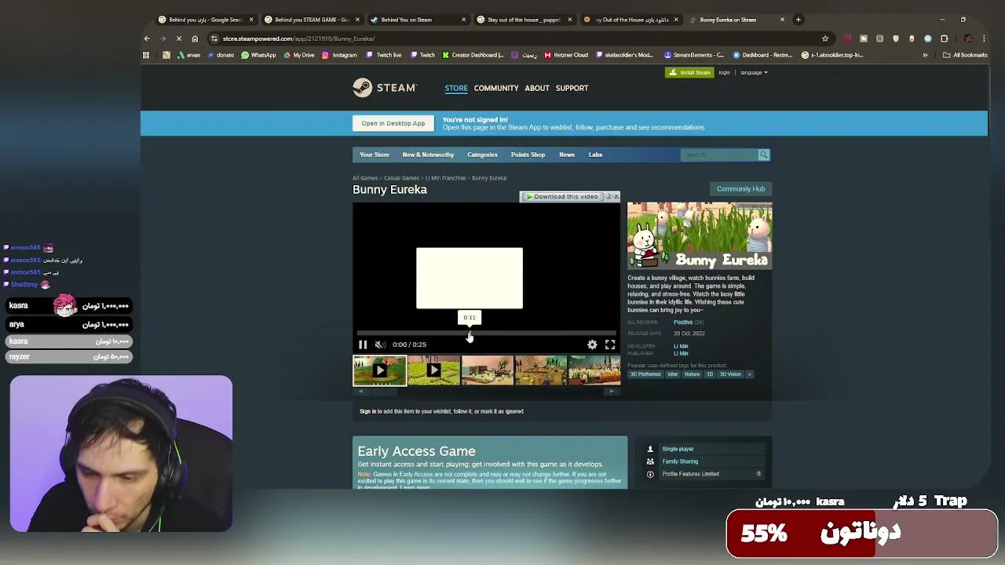1005x565 pixels.
Task: Click the Casual Games breadcrumb
Action: click(x=401, y=178)
